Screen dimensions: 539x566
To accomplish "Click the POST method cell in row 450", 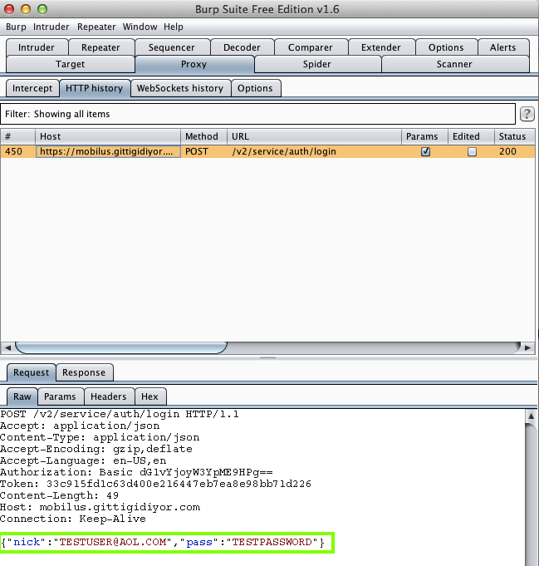I will [203, 151].
